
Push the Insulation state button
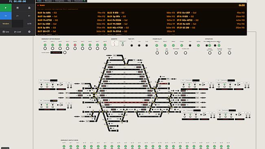coord(185,53)
